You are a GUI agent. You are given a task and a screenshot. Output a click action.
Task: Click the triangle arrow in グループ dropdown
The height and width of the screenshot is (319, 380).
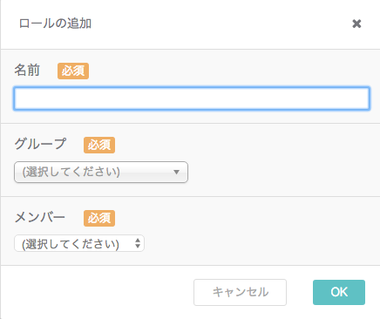click(x=176, y=172)
